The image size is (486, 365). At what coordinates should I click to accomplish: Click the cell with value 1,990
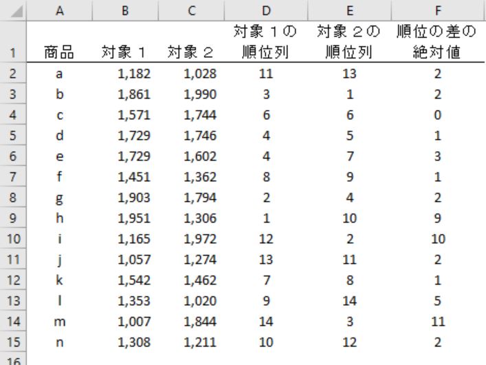pos(191,94)
